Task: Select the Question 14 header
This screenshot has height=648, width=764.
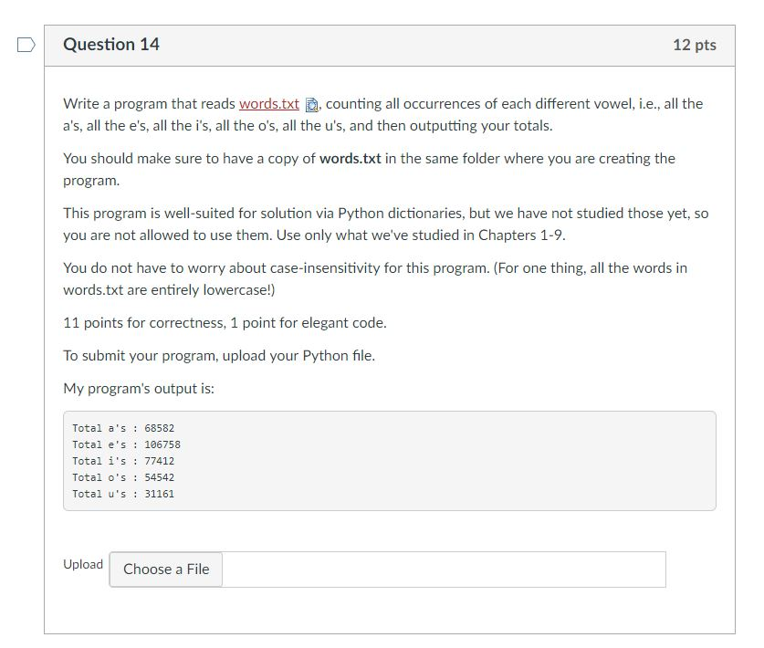Action: [111, 43]
